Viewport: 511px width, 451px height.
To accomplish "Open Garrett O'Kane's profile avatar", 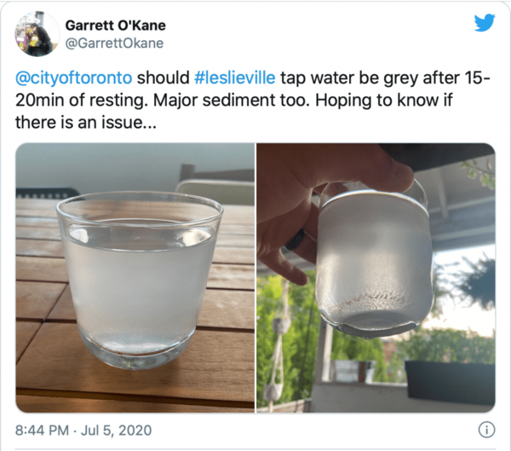I will (37, 33).
